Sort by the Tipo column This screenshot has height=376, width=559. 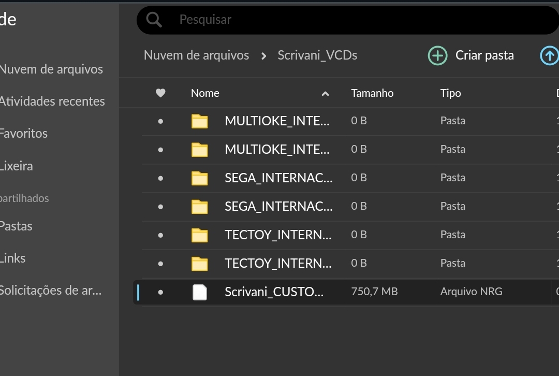click(x=451, y=93)
